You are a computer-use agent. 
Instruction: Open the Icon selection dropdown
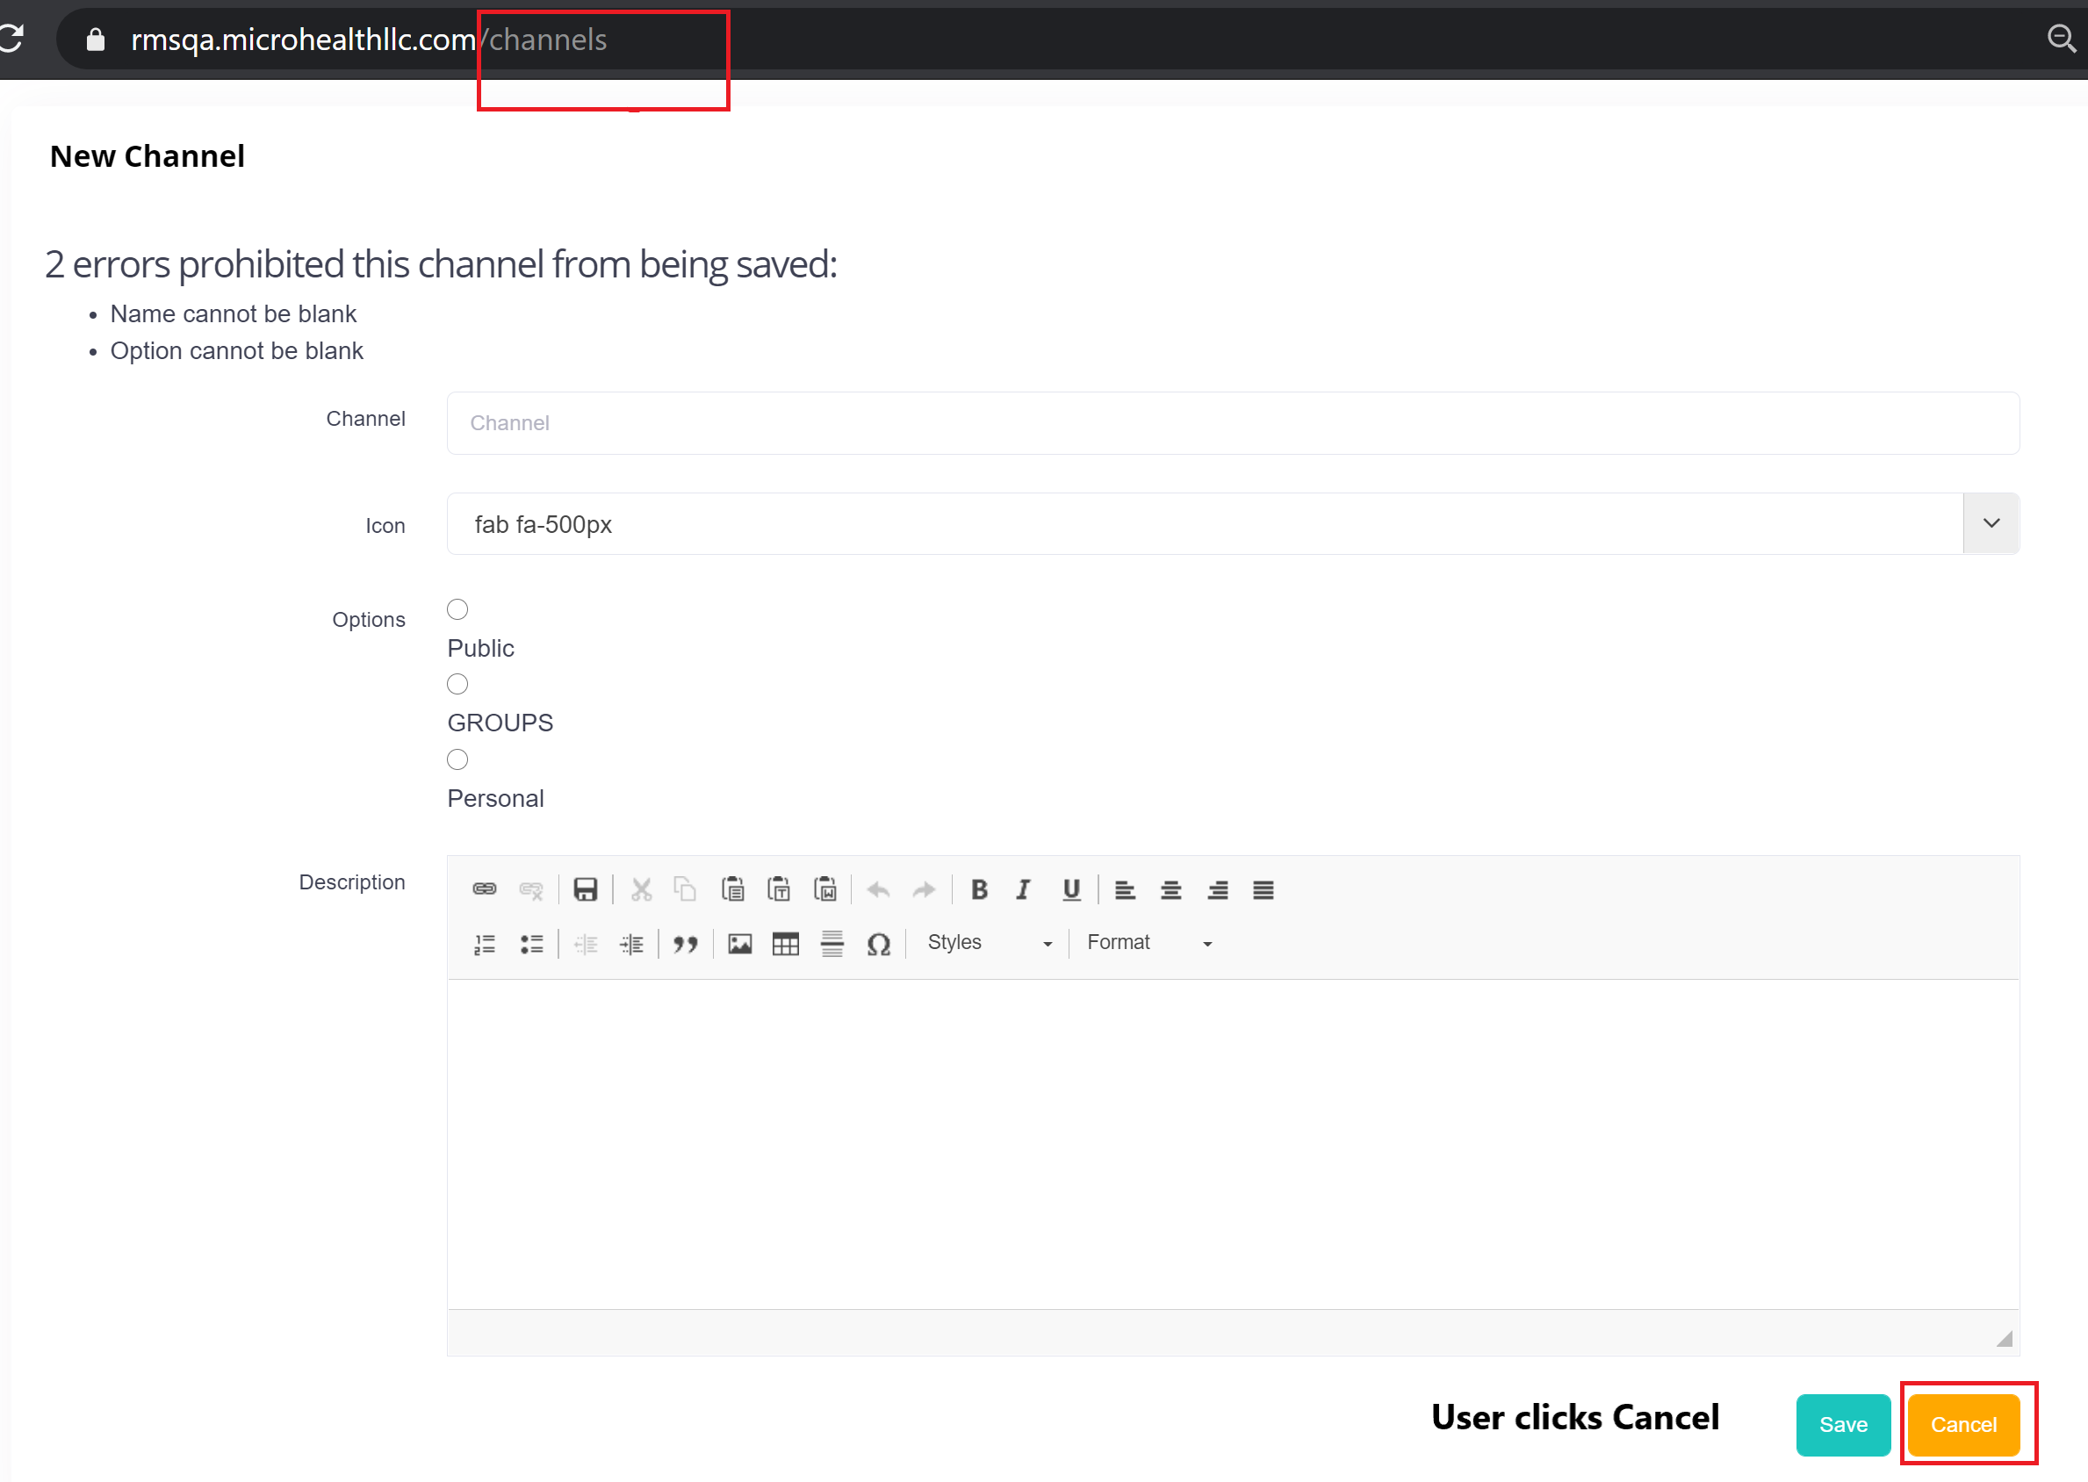[1990, 523]
